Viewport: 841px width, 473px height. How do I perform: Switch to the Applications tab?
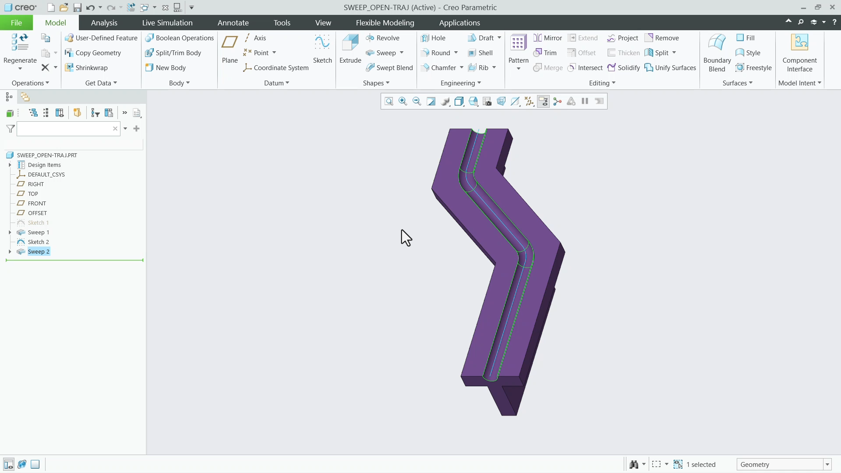459,23
